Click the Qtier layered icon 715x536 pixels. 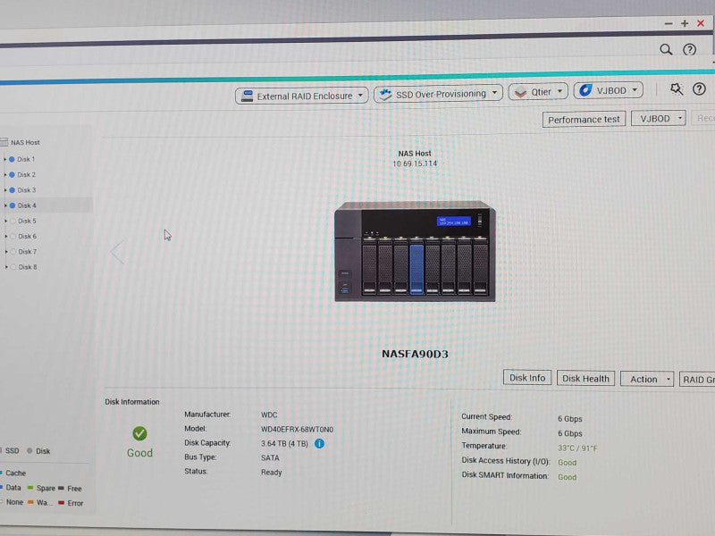coord(520,93)
